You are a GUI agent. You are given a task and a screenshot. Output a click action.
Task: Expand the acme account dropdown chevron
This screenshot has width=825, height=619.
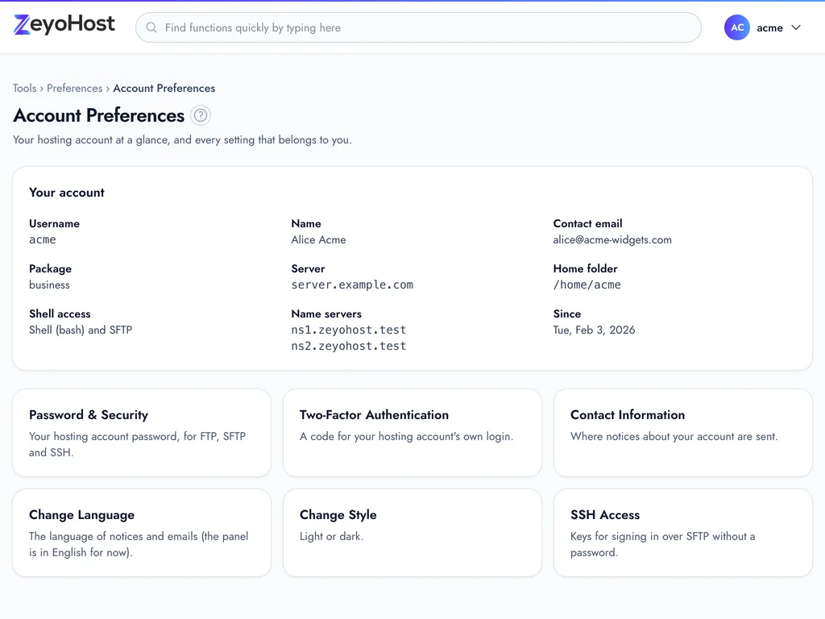click(796, 27)
